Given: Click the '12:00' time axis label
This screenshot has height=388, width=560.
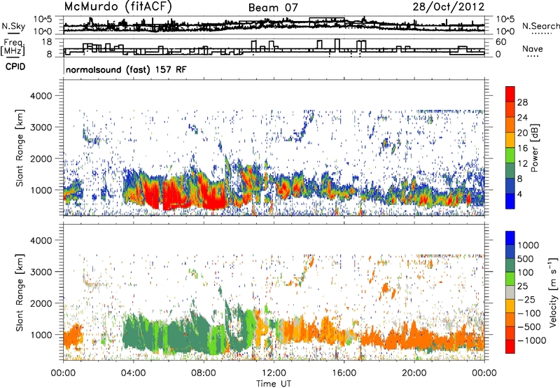Looking at the screenshot, I should pyautogui.click(x=274, y=373).
